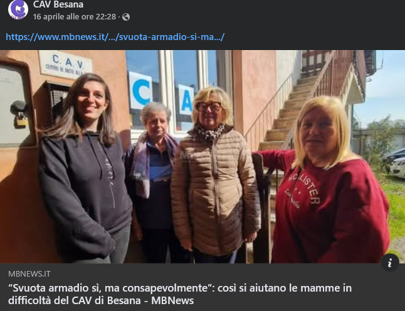Image resolution: width=405 pixels, height=311 pixels.
Task: Click the MBNEWS.IT source label
Action: tap(29, 273)
